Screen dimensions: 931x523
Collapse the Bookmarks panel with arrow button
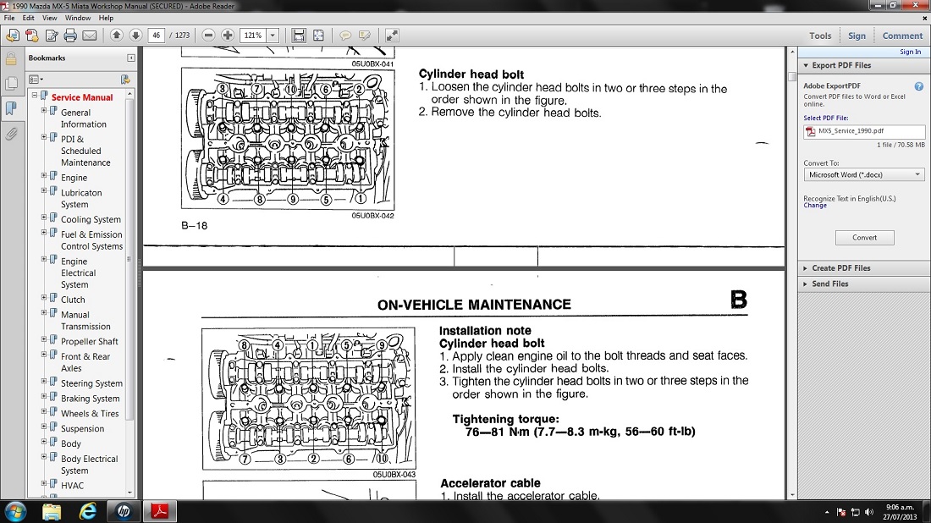click(130, 58)
